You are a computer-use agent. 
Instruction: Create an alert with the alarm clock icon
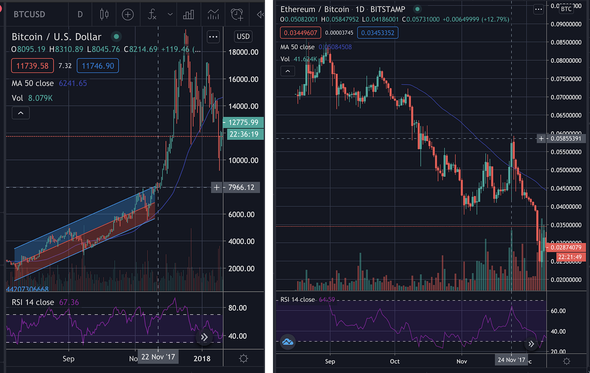pyautogui.click(x=237, y=15)
